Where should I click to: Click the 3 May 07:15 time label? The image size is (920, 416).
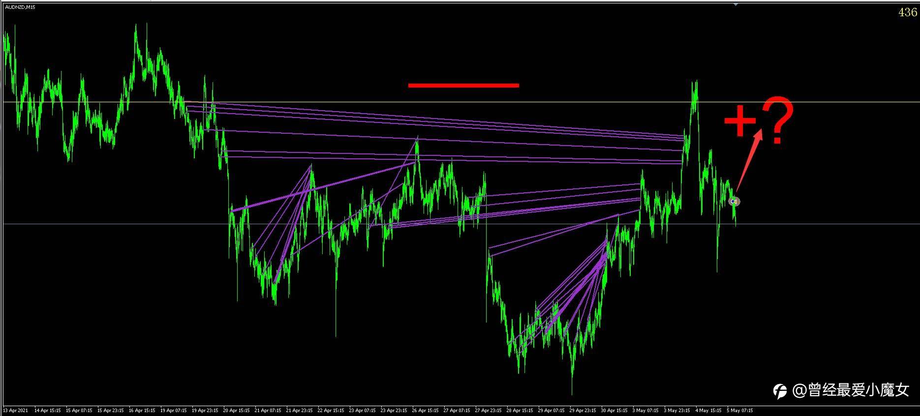(645, 410)
